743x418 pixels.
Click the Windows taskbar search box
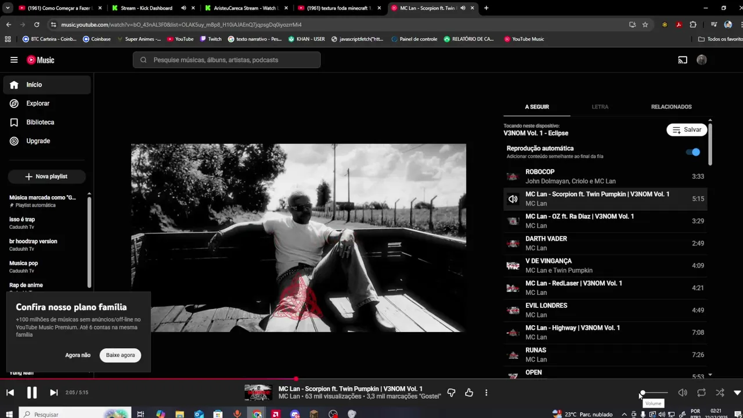coord(74,414)
